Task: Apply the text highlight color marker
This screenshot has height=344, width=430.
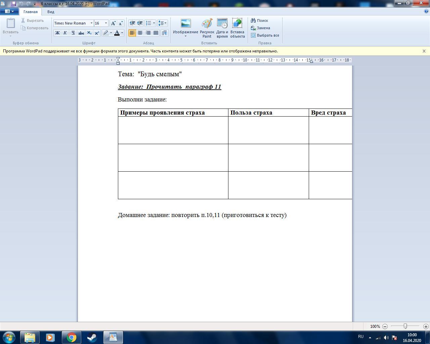Action: click(x=105, y=33)
